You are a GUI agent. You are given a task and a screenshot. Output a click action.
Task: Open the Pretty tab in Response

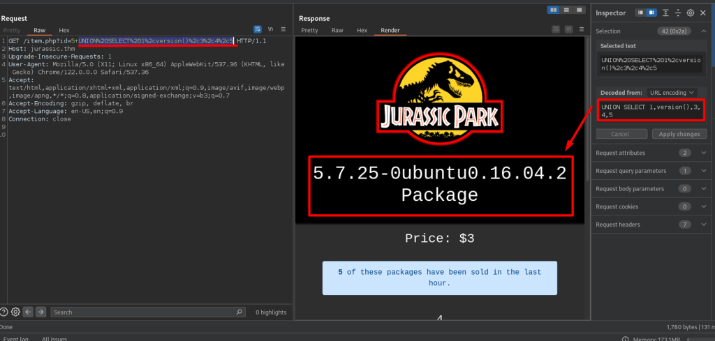tap(308, 31)
